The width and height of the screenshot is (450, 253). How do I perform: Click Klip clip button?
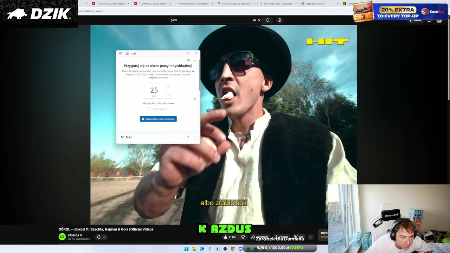(299, 237)
